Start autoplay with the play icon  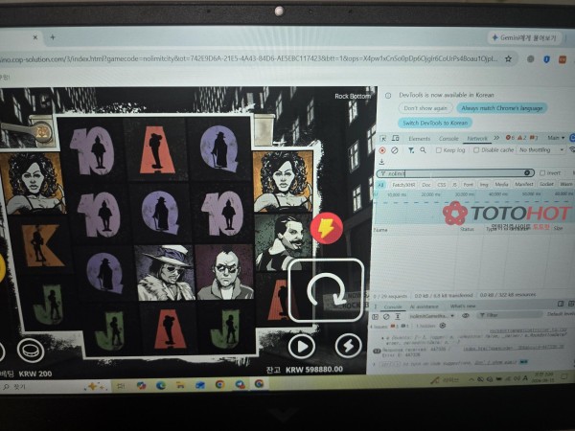pyautogui.click(x=302, y=346)
